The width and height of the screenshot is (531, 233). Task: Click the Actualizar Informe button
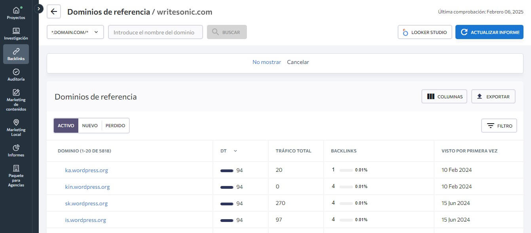pyautogui.click(x=489, y=32)
